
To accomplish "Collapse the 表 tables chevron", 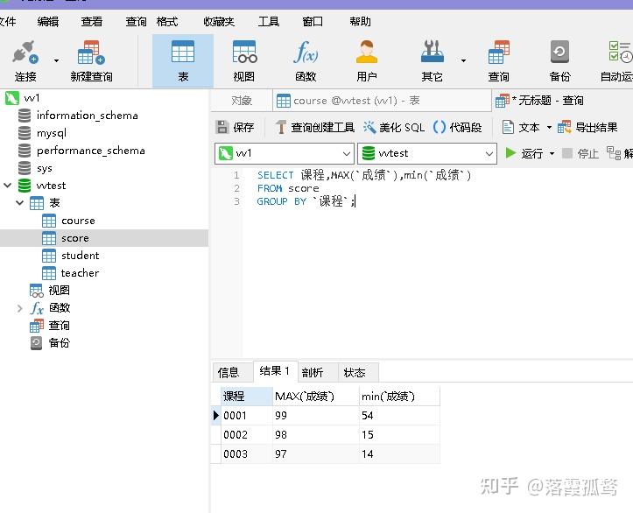I will coord(20,202).
